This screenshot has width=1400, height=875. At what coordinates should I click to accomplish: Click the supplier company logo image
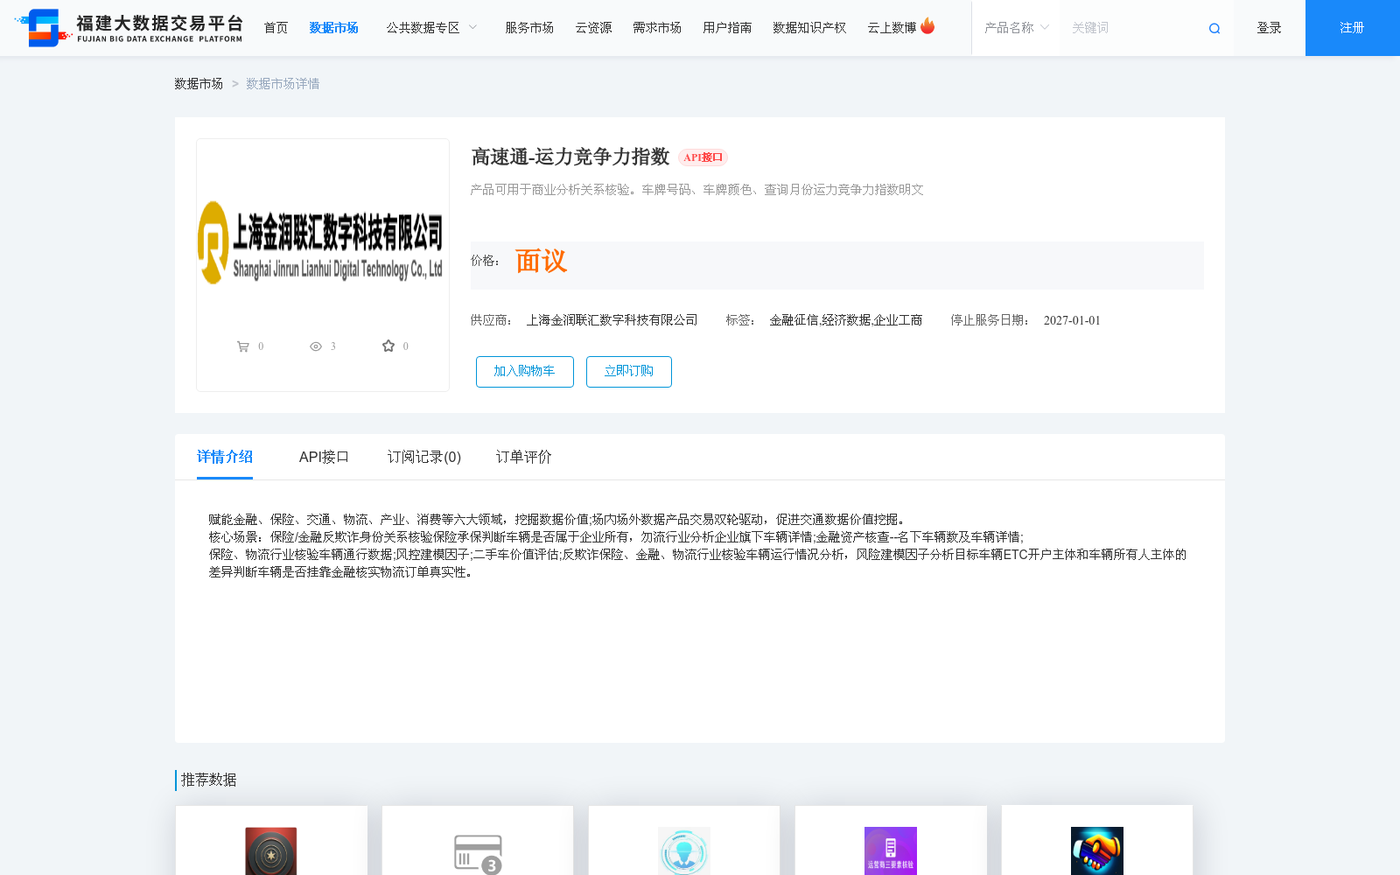[322, 243]
